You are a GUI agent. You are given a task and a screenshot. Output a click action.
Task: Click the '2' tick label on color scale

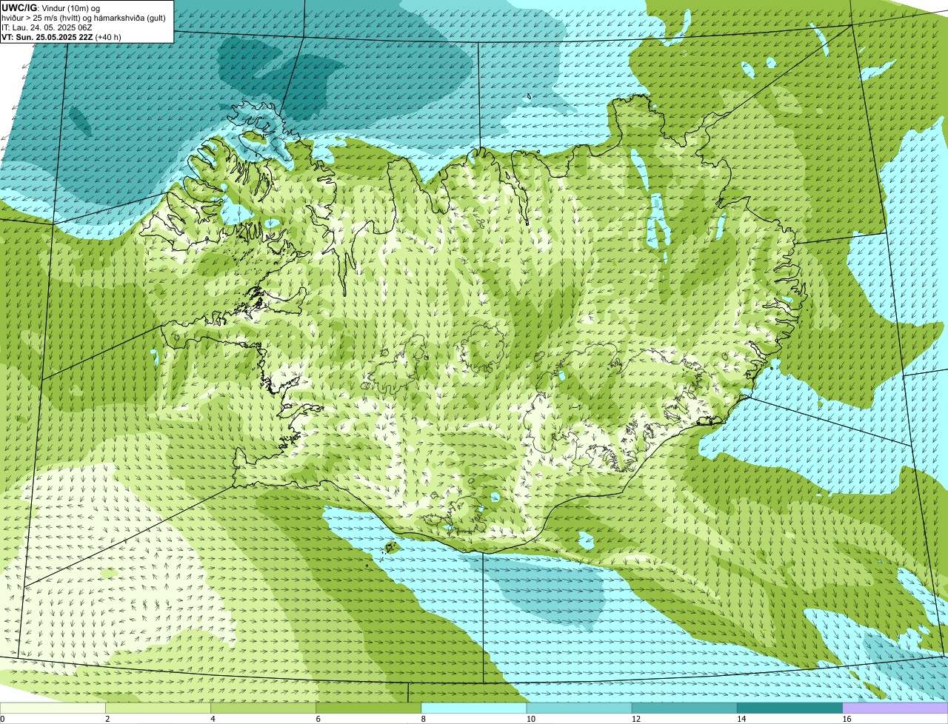point(107,719)
